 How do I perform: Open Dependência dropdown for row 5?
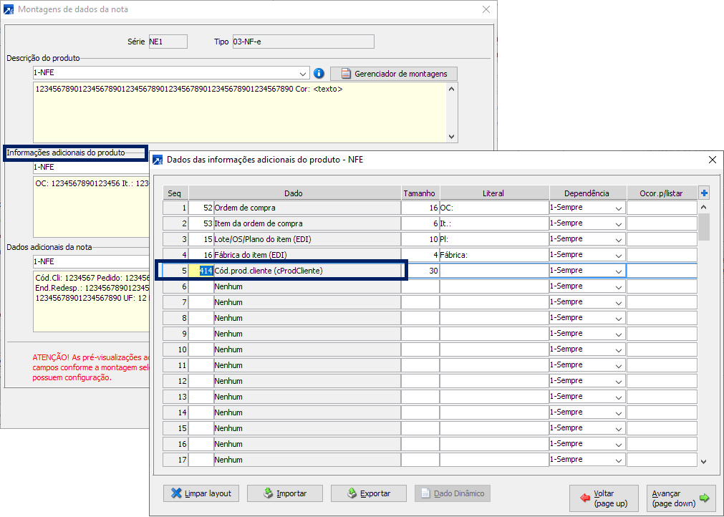point(618,271)
